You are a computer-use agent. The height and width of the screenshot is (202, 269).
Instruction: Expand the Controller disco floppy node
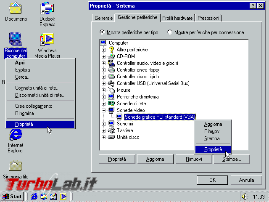[x=103, y=70]
